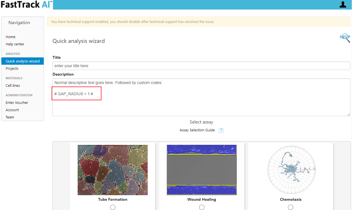Click the GAP_RADIUS custom code line
Image resolution: width=352 pixels, height=210 pixels.
point(74,94)
